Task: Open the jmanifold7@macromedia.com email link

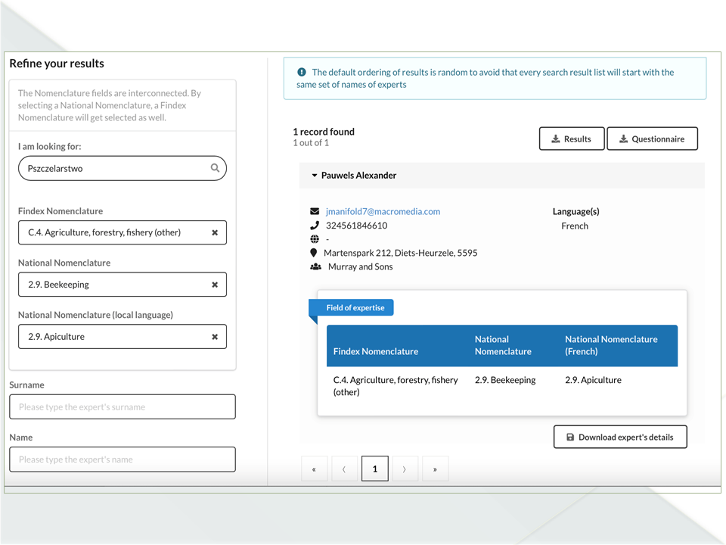Action: click(x=383, y=212)
